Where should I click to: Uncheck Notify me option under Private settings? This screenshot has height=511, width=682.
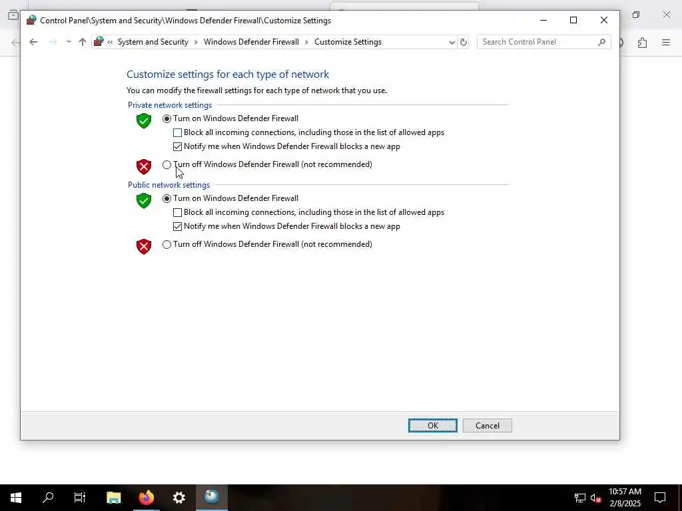click(177, 146)
